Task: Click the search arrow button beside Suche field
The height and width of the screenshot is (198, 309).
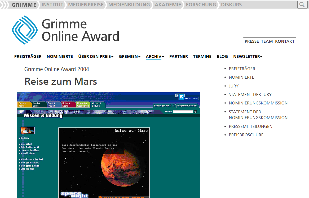Action: click(195, 112)
